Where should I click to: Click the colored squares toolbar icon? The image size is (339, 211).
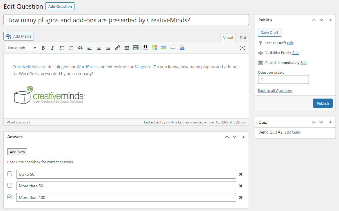(x=155, y=47)
